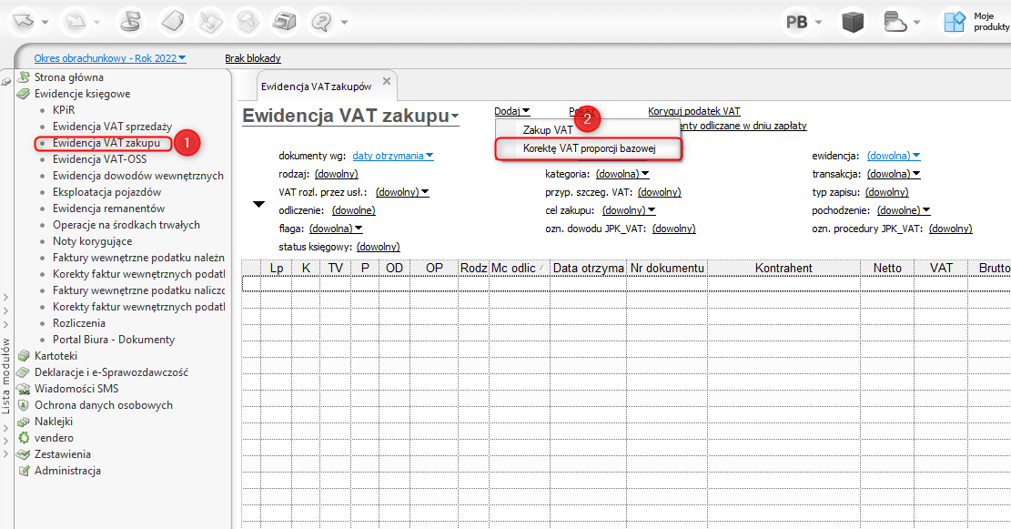
Task: Click the dark cube icon
Action: [x=853, y=22]
